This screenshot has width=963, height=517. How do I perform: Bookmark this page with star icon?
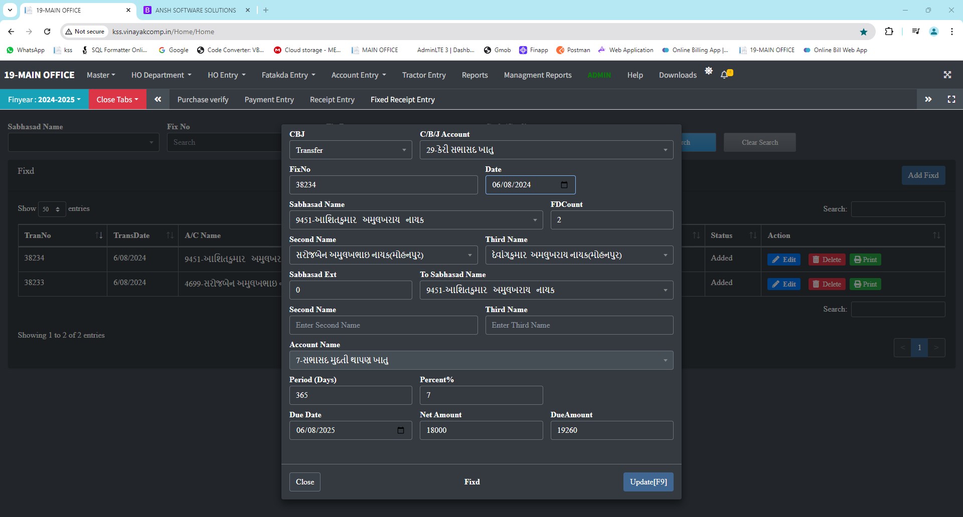pyautogui.click(x=863, y=32)
